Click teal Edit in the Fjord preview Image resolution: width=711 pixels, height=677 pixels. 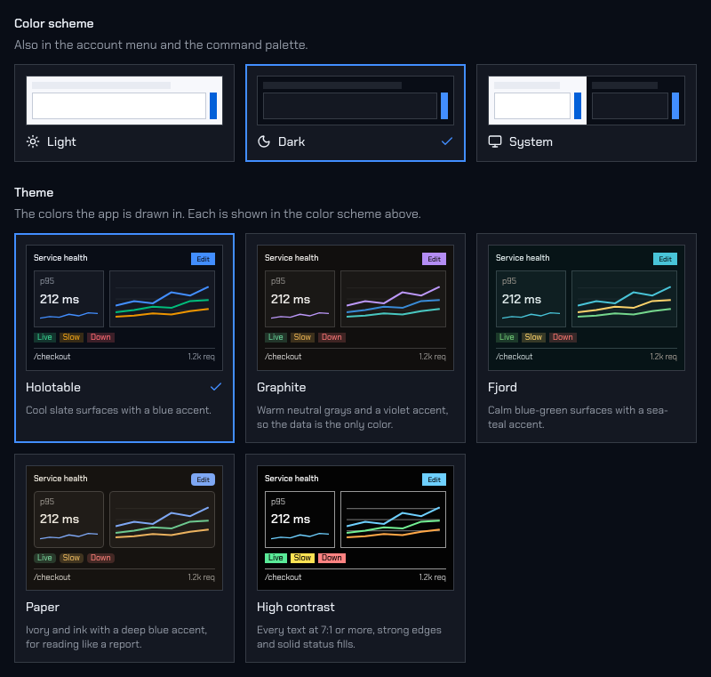click(665, 259)
